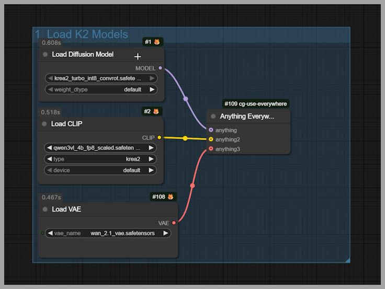The height and width of the screenshot is (289, 385).
Task: Open the krea2_turbo_int8_convrot model dropdown
Action: pos(101,78)
